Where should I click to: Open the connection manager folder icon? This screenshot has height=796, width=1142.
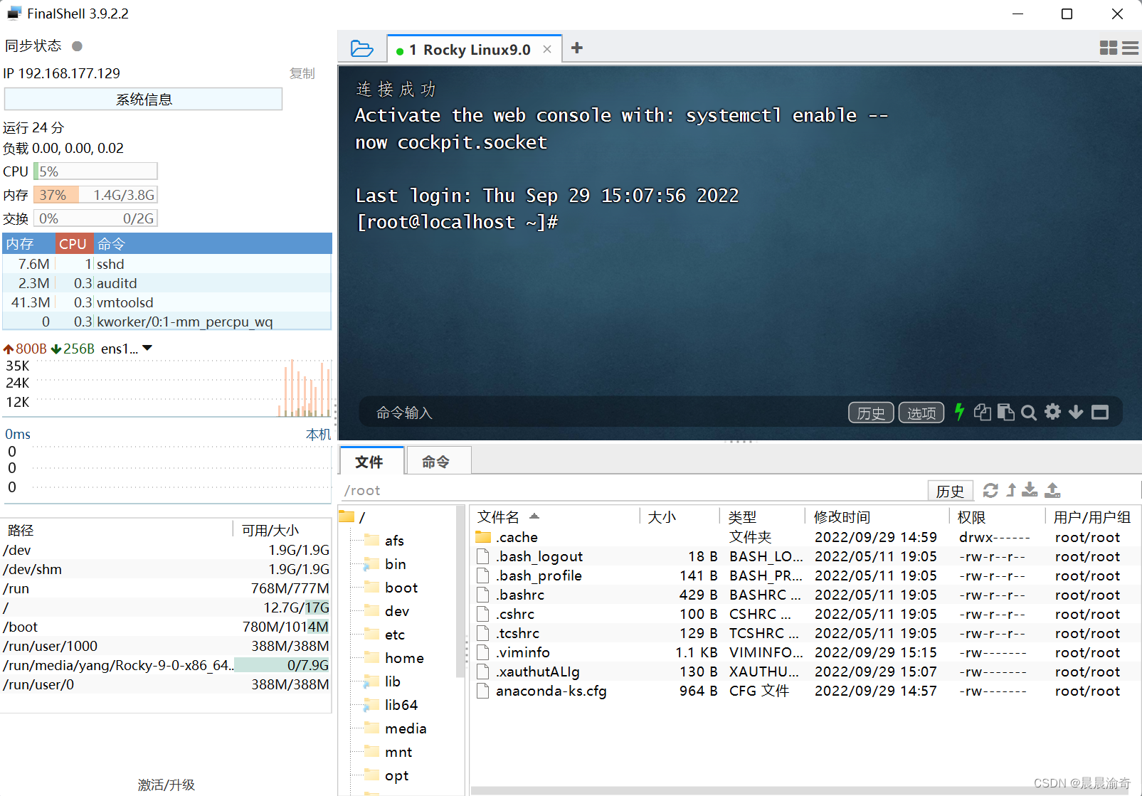[361, 48]
